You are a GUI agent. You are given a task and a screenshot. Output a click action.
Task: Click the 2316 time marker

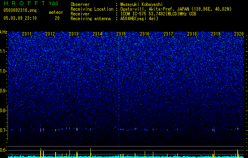click(x=145, y=34)
